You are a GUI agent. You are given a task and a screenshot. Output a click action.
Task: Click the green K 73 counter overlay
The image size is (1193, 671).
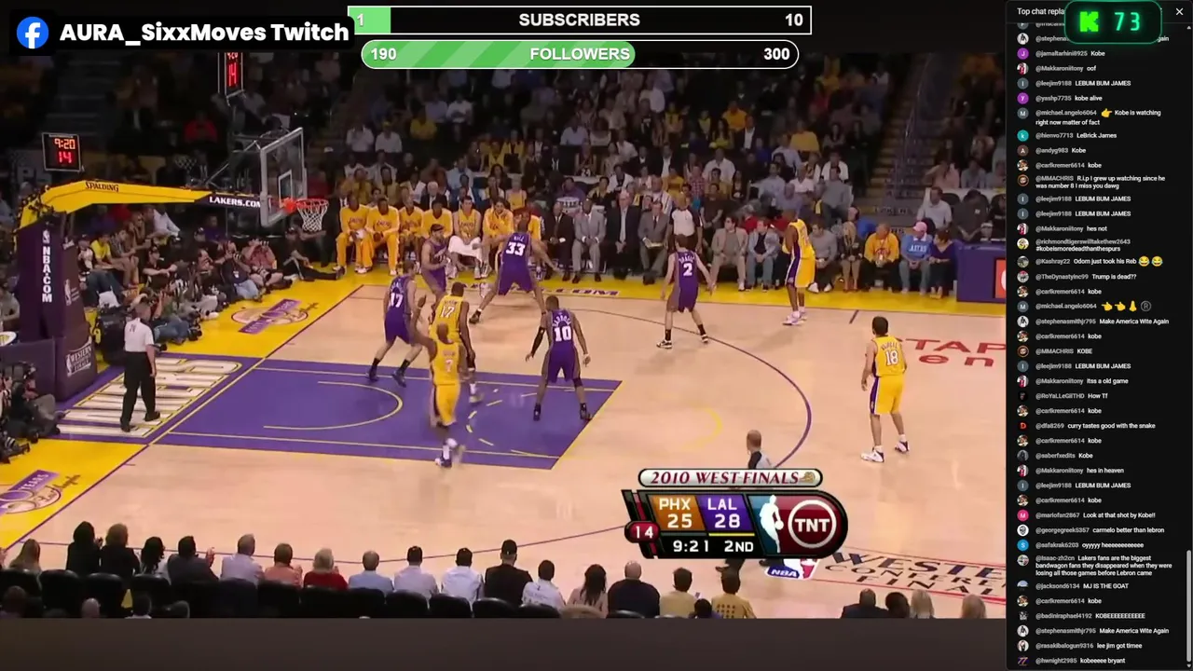click(x=1112, y=22)
